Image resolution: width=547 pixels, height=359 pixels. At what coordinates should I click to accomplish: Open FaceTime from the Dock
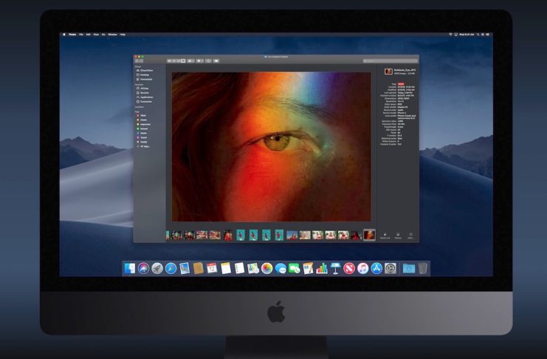(294, 268)
